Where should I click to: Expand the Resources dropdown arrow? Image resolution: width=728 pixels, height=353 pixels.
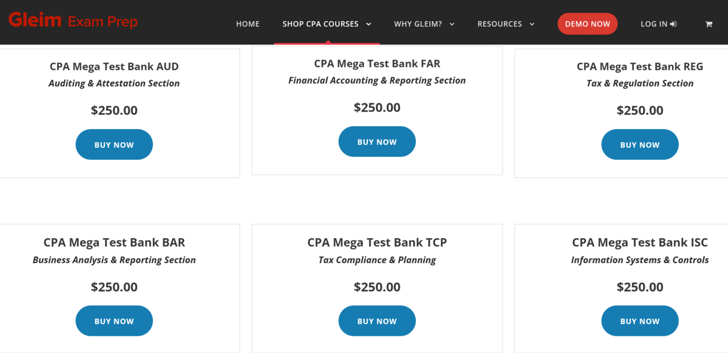click(x=532, y=24)
